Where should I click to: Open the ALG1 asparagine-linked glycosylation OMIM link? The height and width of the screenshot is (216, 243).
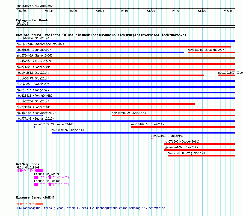(91, 208)
